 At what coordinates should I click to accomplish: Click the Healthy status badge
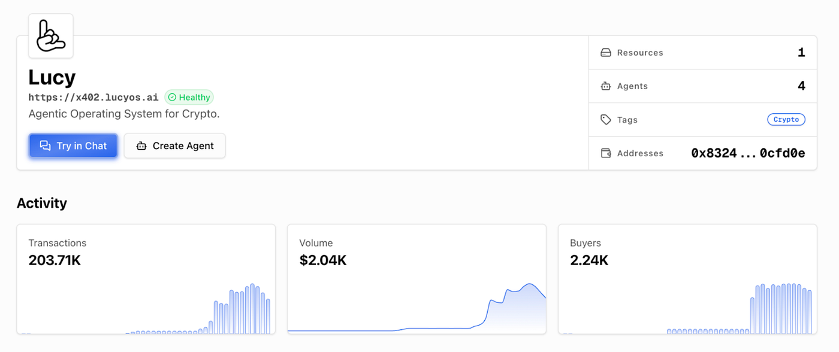coord(189,97)
